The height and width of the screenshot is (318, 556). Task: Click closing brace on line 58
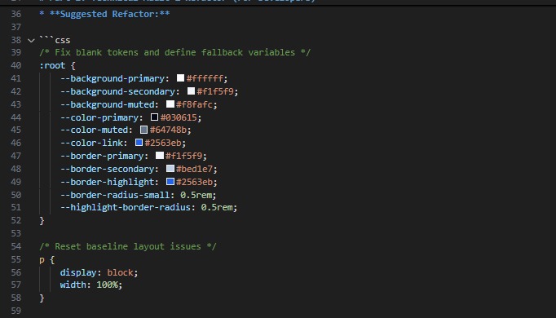42,298
